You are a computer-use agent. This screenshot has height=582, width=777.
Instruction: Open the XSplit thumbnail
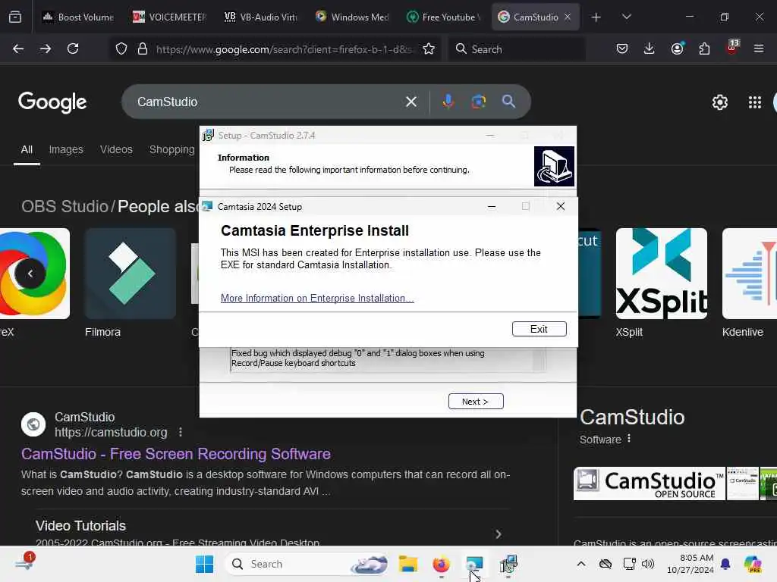click(662, 273)
